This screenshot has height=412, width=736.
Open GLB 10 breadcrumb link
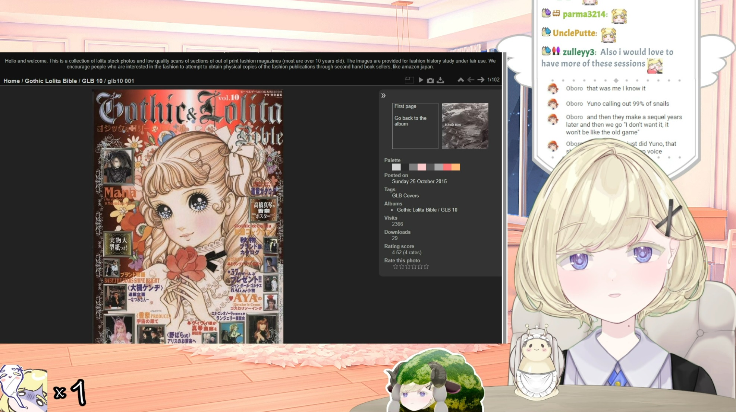[92, 81]
